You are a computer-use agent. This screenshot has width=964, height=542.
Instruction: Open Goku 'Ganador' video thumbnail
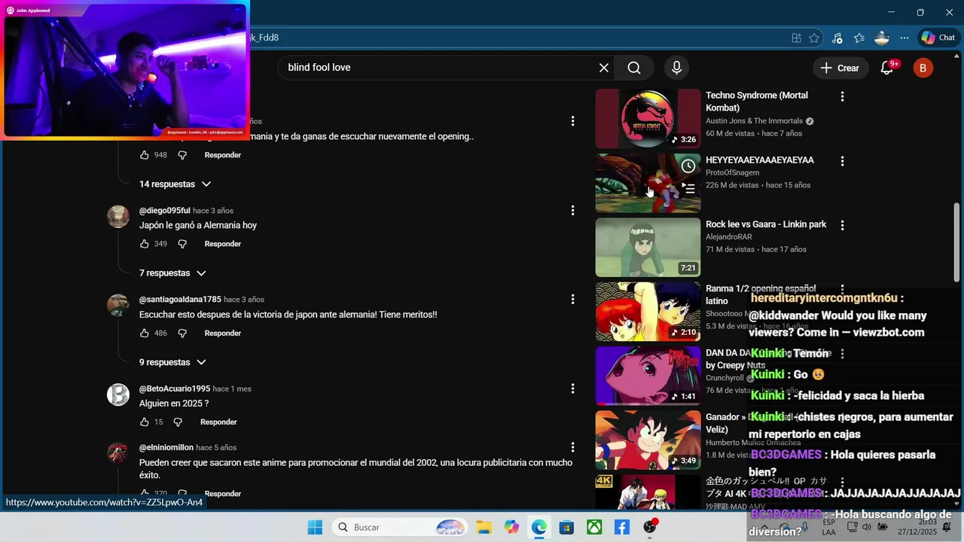[x=648, y=440]
